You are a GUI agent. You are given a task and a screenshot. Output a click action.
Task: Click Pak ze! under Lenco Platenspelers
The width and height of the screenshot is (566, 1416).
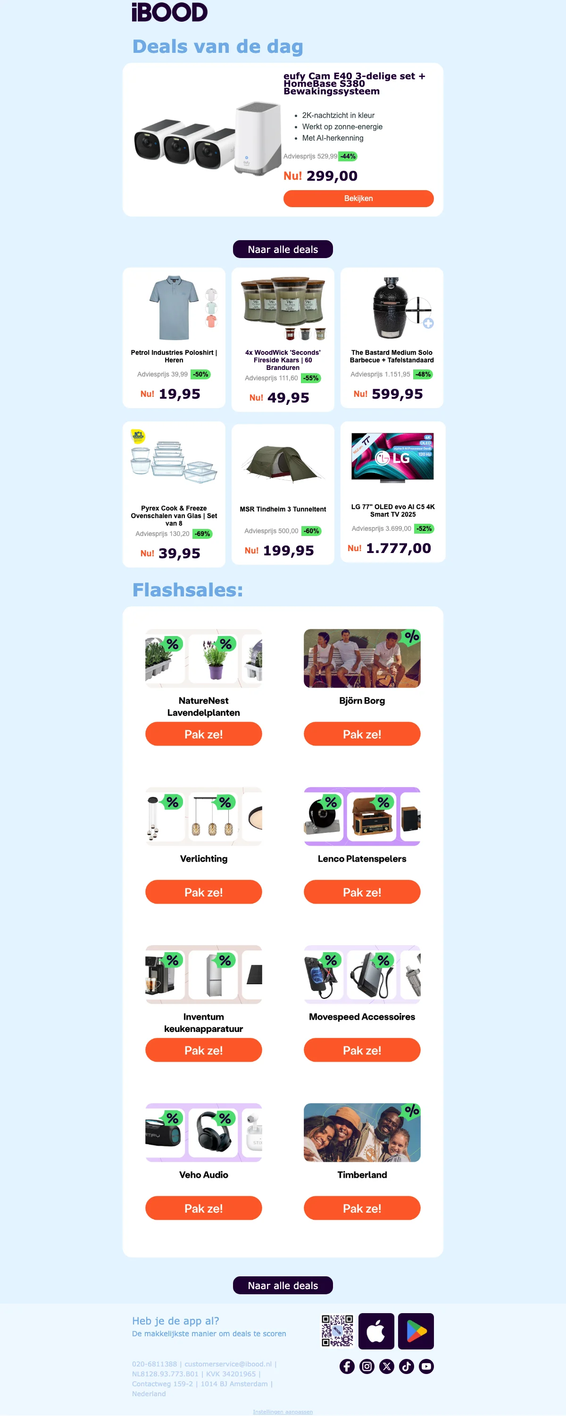(362, 892)
